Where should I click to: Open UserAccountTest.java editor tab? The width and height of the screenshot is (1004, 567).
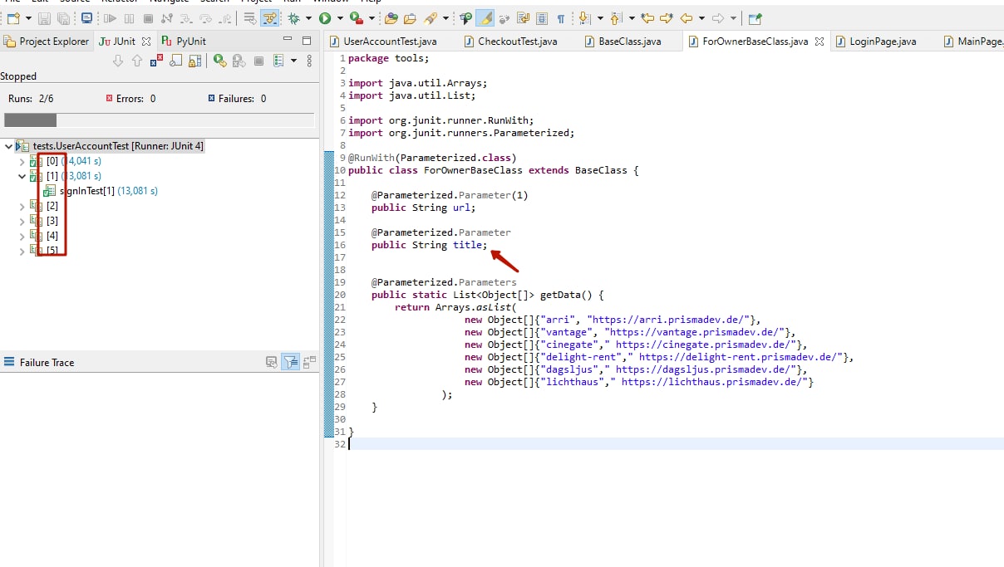pyautogui.click(x=383, y=41)
